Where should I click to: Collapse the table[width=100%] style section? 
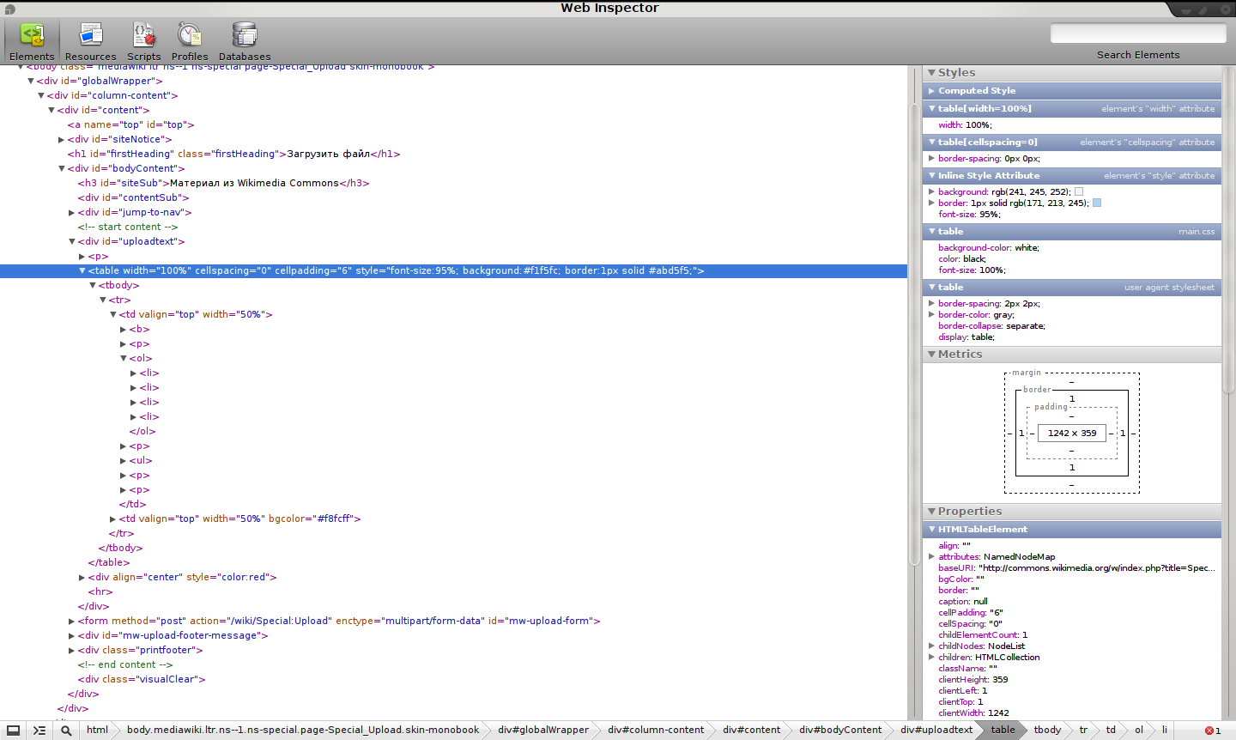pos(932,108)
